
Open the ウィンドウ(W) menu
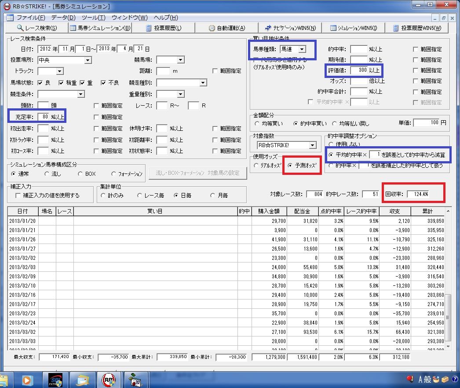tap(130, 18)
